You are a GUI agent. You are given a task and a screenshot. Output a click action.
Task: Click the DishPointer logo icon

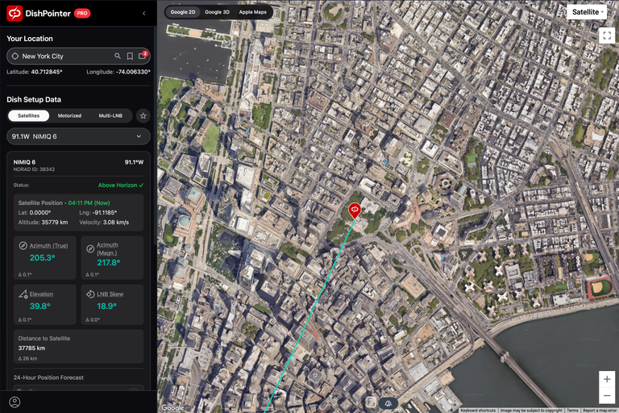(15, 13)
